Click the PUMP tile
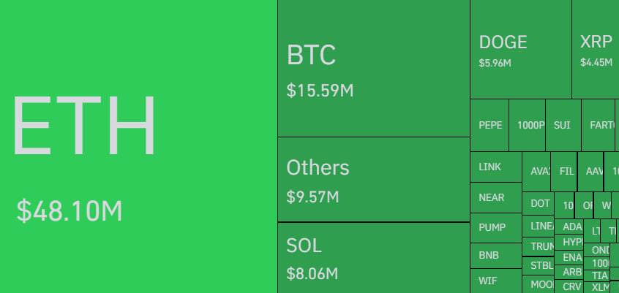Viewport: 619px width, 293px height. pyautogui.click(x=496, y=228)
